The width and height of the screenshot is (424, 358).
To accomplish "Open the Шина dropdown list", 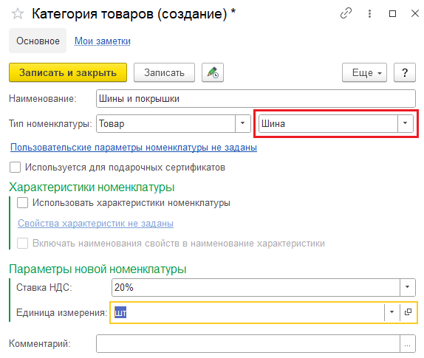I will (405, 123).
